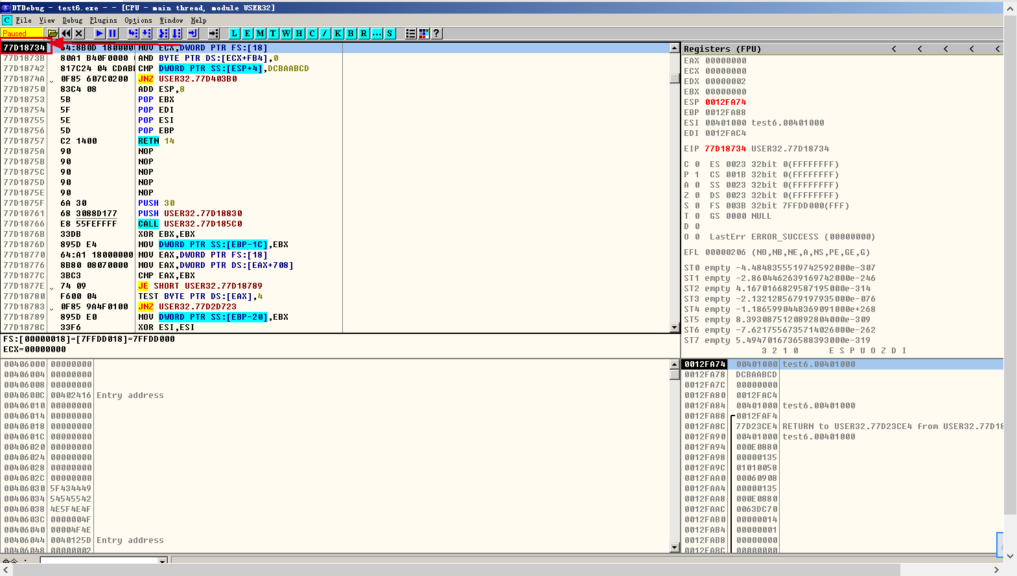Image resolution: width=1017 pixels, height=576 pixels.
Task: Open the Plugins menu
Action: [103, 20]
